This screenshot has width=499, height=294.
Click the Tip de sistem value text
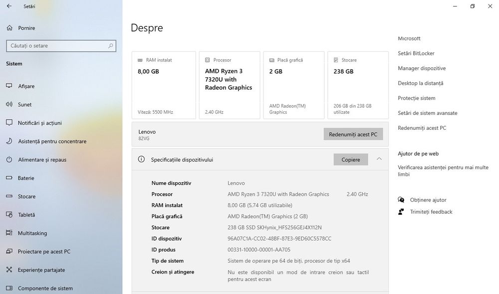(x=288, y=261)
